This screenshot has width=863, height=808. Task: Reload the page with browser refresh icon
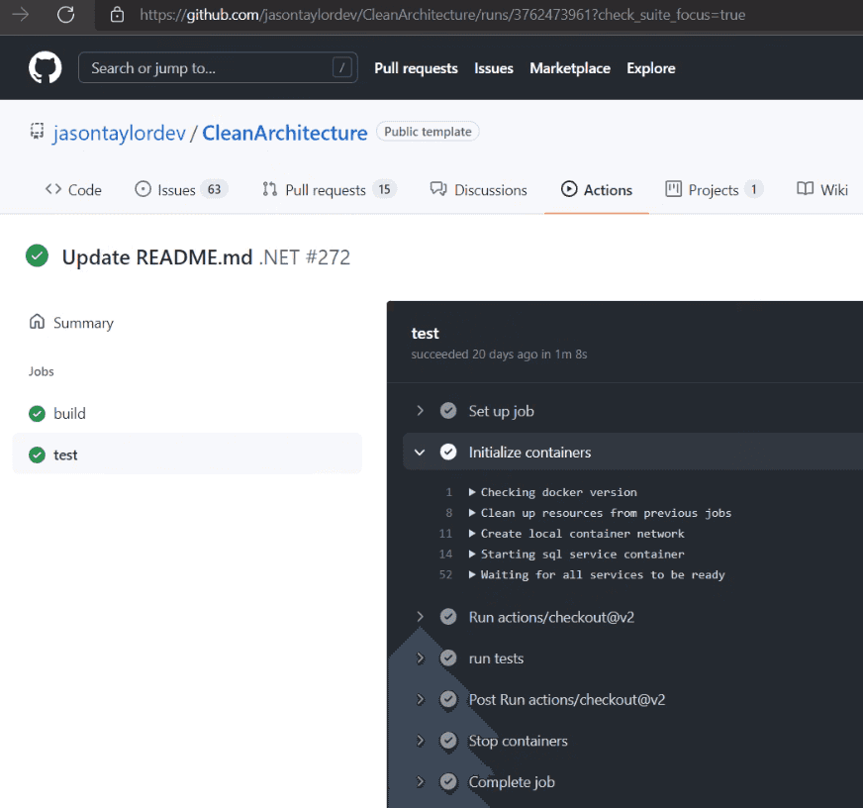(x=65, y=15)
